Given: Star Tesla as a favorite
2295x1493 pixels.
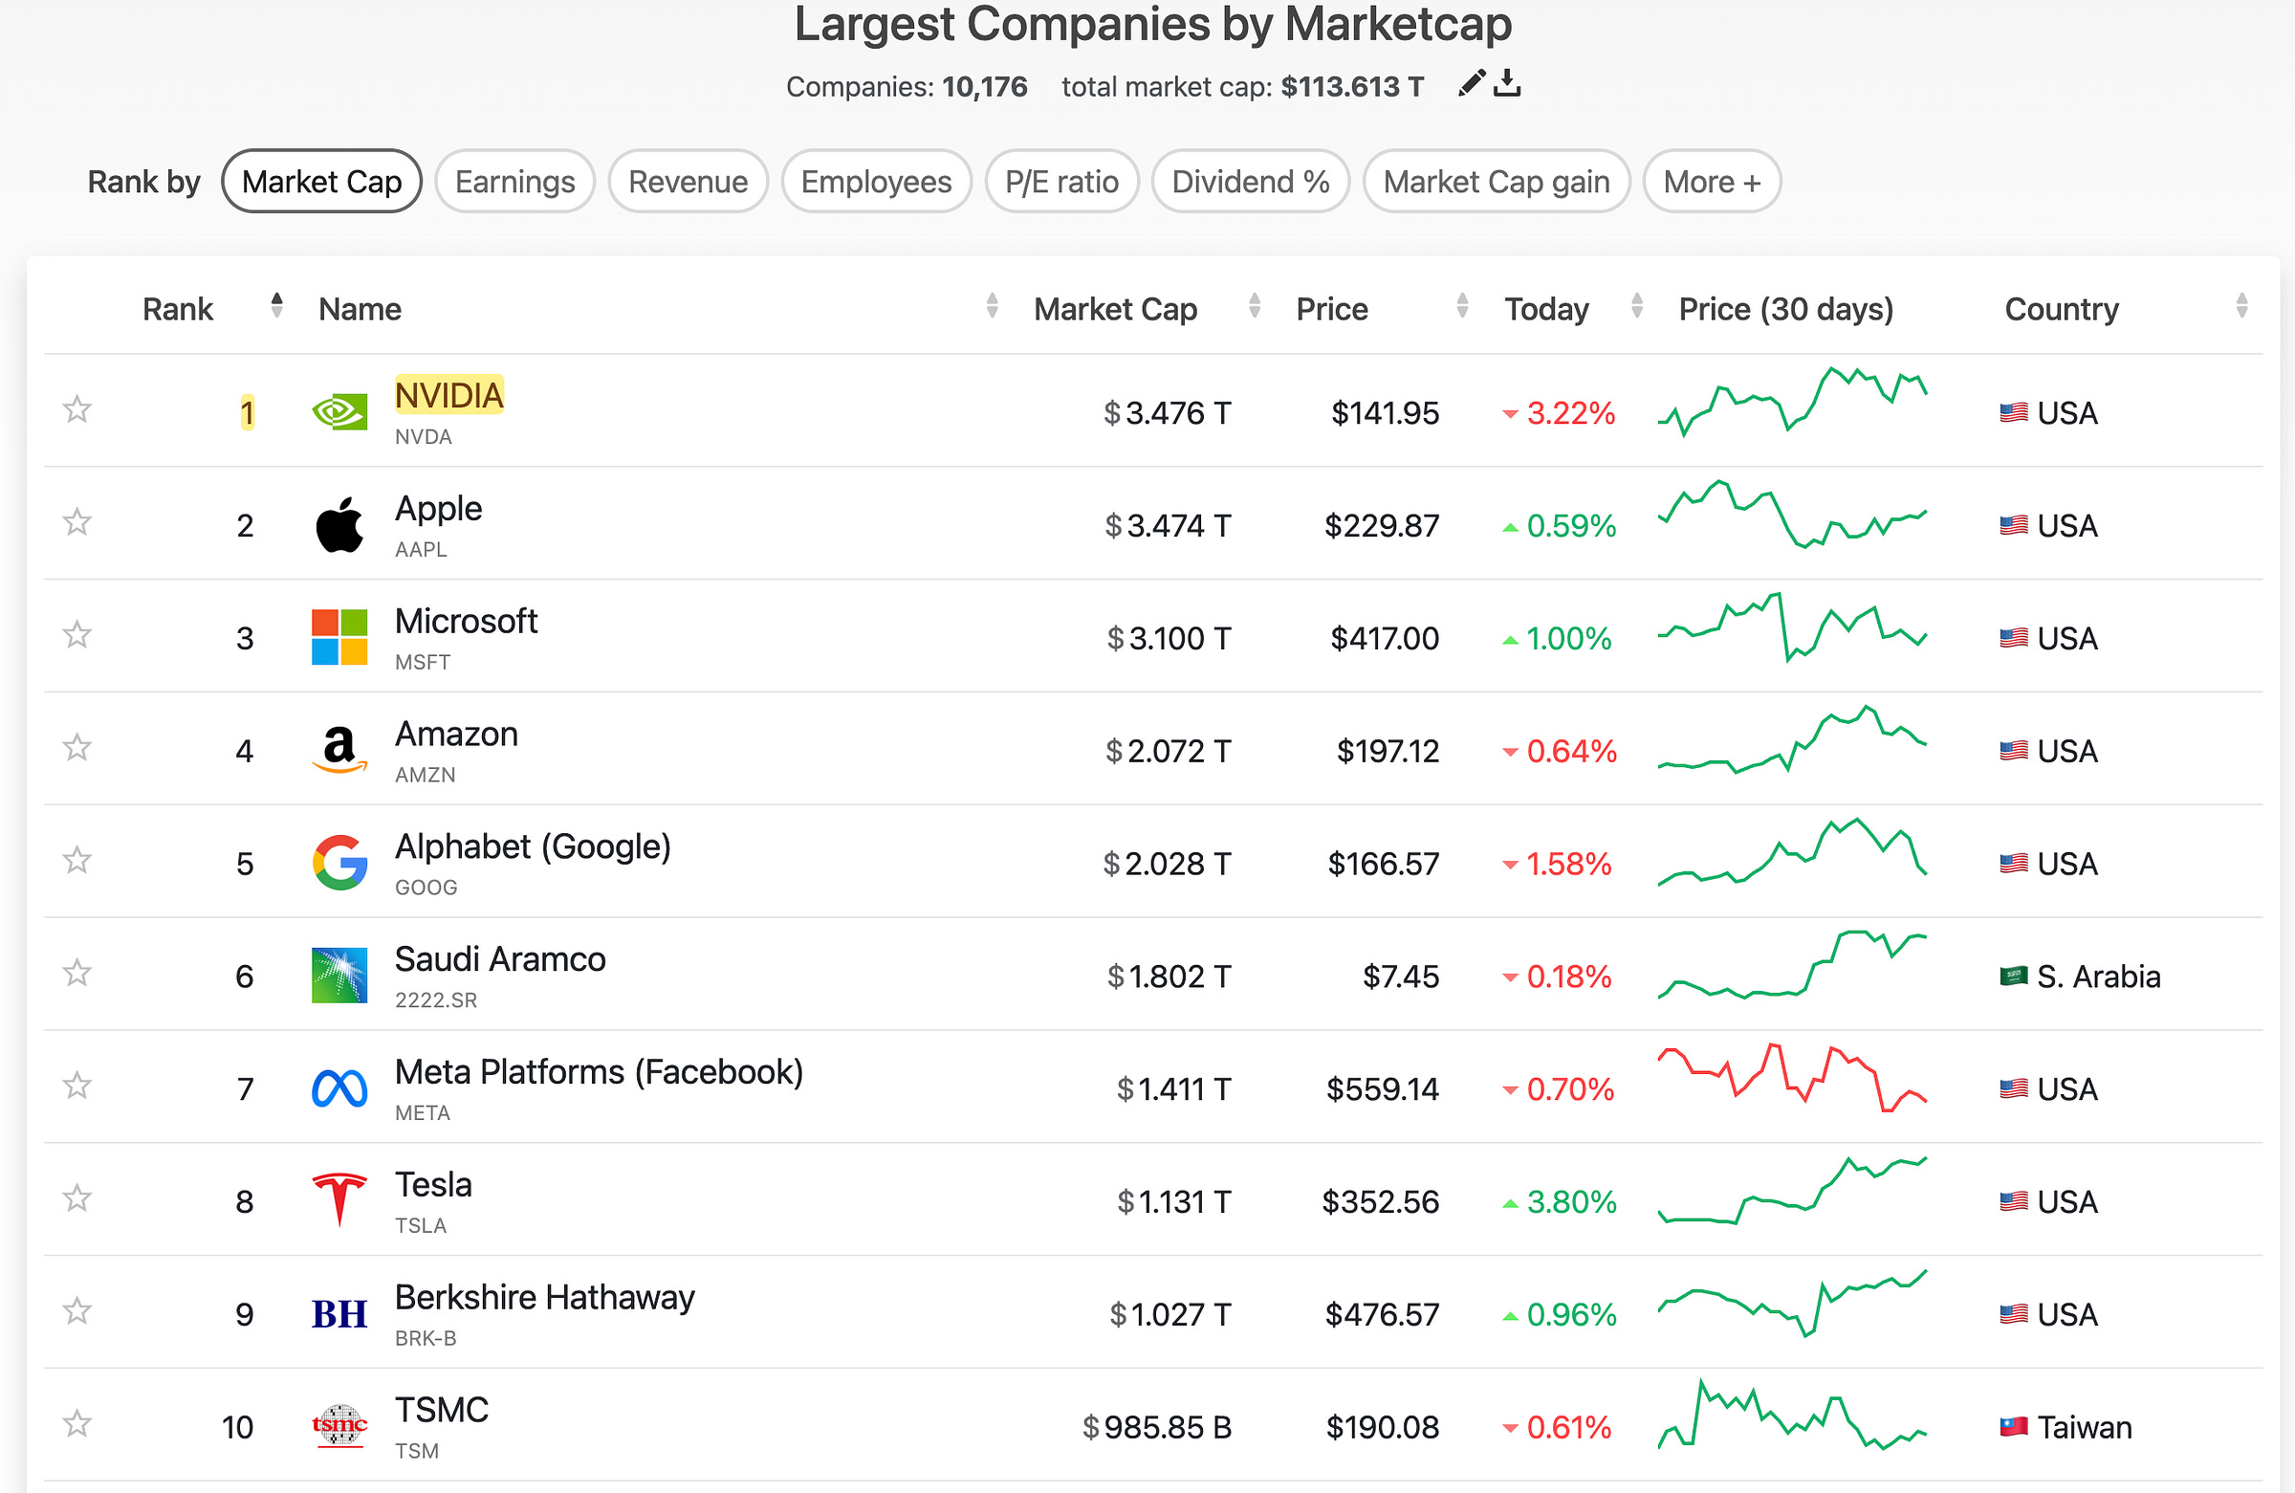Looking at the screenshot, I should 77,1198.
